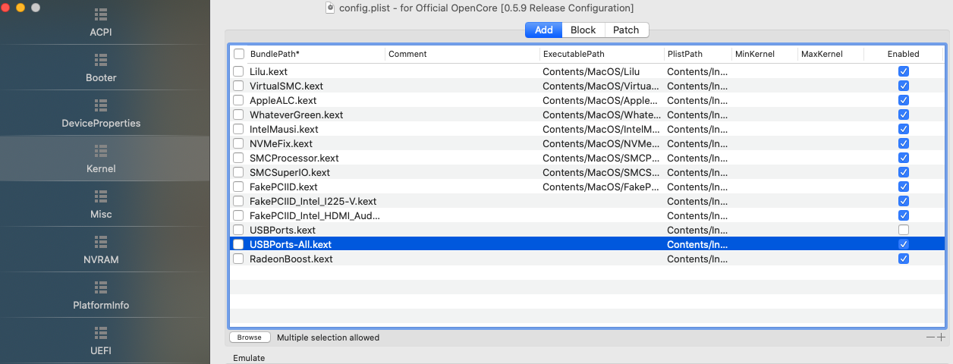Open the Misc section icon

100,196
